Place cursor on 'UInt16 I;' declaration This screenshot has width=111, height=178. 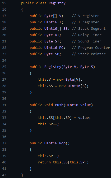(x=54, y=22)
